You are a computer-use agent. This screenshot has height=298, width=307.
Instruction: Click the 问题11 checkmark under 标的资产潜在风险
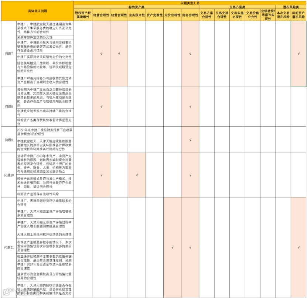(x=299, y=247)
